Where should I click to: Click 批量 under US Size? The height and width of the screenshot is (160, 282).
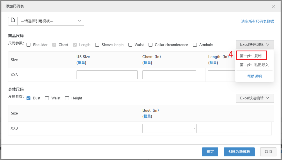coord(82,63)
